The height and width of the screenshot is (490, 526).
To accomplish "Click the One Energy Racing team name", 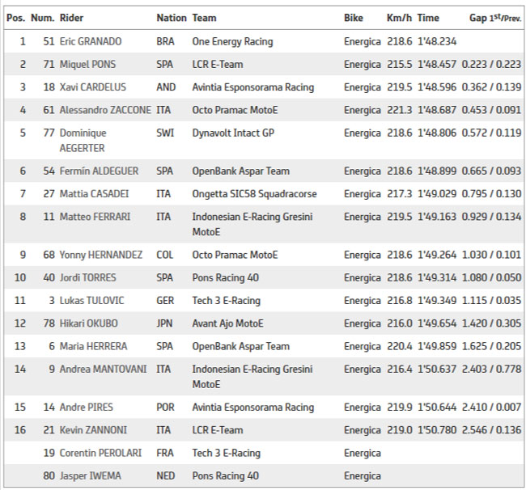I will (x=232, y=41).
